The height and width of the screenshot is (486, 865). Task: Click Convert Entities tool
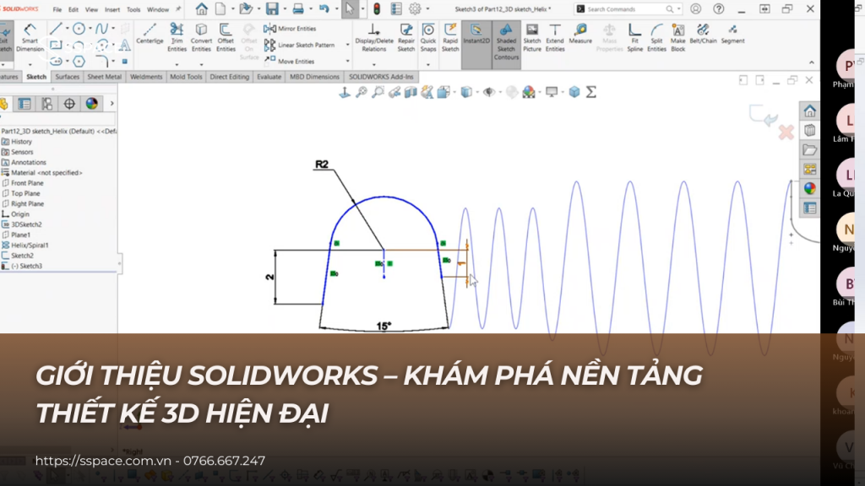[x=201, y=37]
